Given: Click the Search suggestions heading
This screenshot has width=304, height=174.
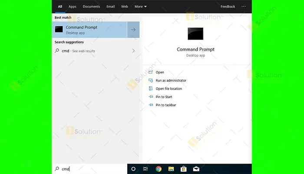Looking at the screenshot, I should tap(69, 42).
